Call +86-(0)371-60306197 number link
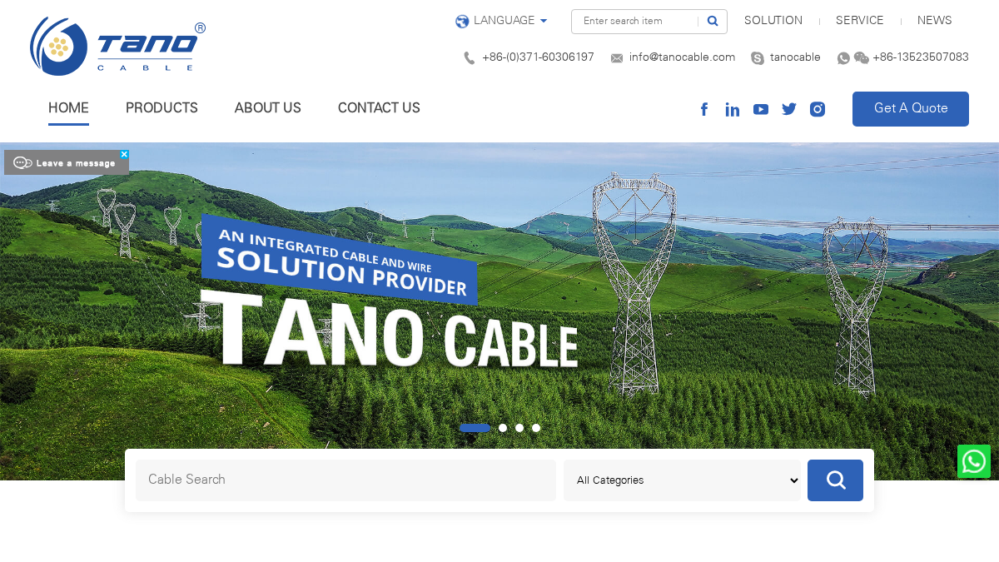This screenshot has height=562, width=999. [x=538, y=57]
